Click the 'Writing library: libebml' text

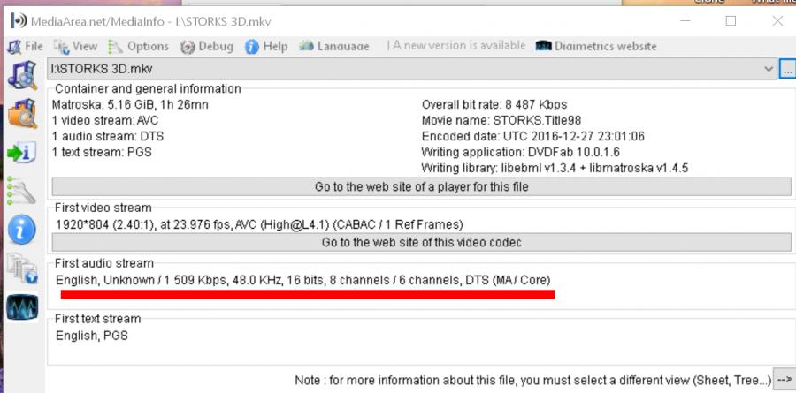pos(555,168)
